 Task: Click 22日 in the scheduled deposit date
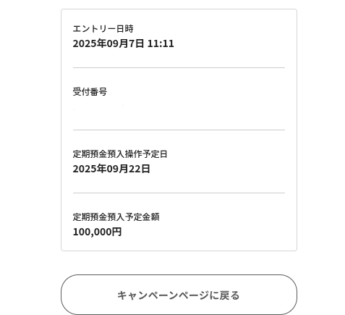pyautogui.click(x=139, y=169)
